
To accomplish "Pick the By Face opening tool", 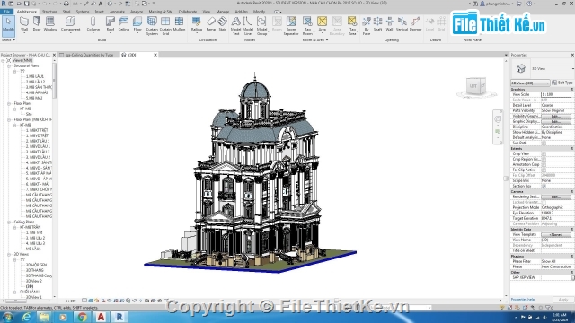I will pyautogui.click(x=367, y=26).
